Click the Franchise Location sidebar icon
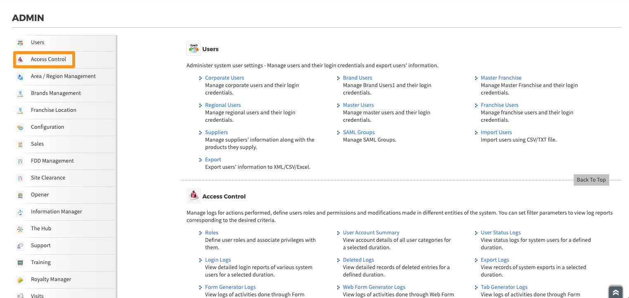Screen dimensions: 629x298 [20, 111]
